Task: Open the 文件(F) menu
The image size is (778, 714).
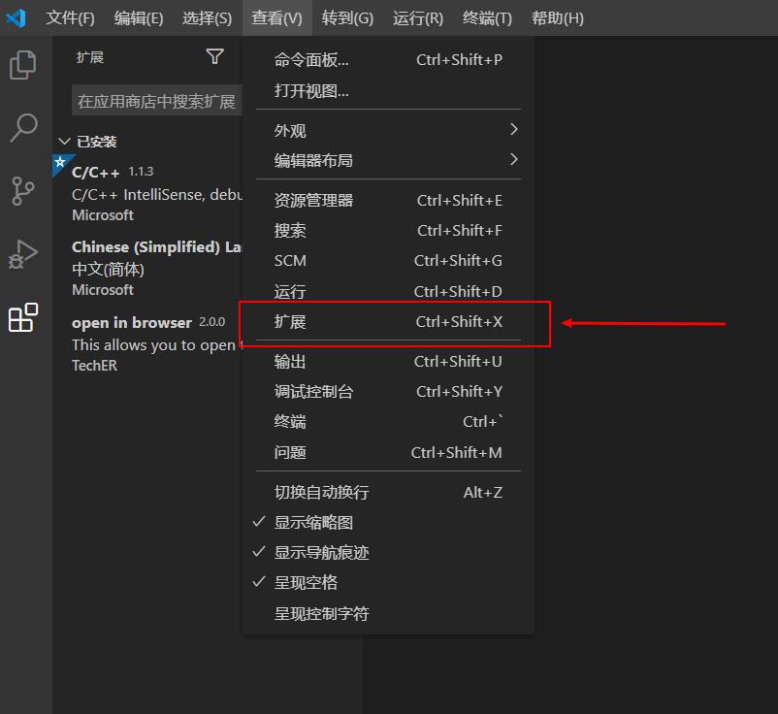Action: tap(70, 17)
